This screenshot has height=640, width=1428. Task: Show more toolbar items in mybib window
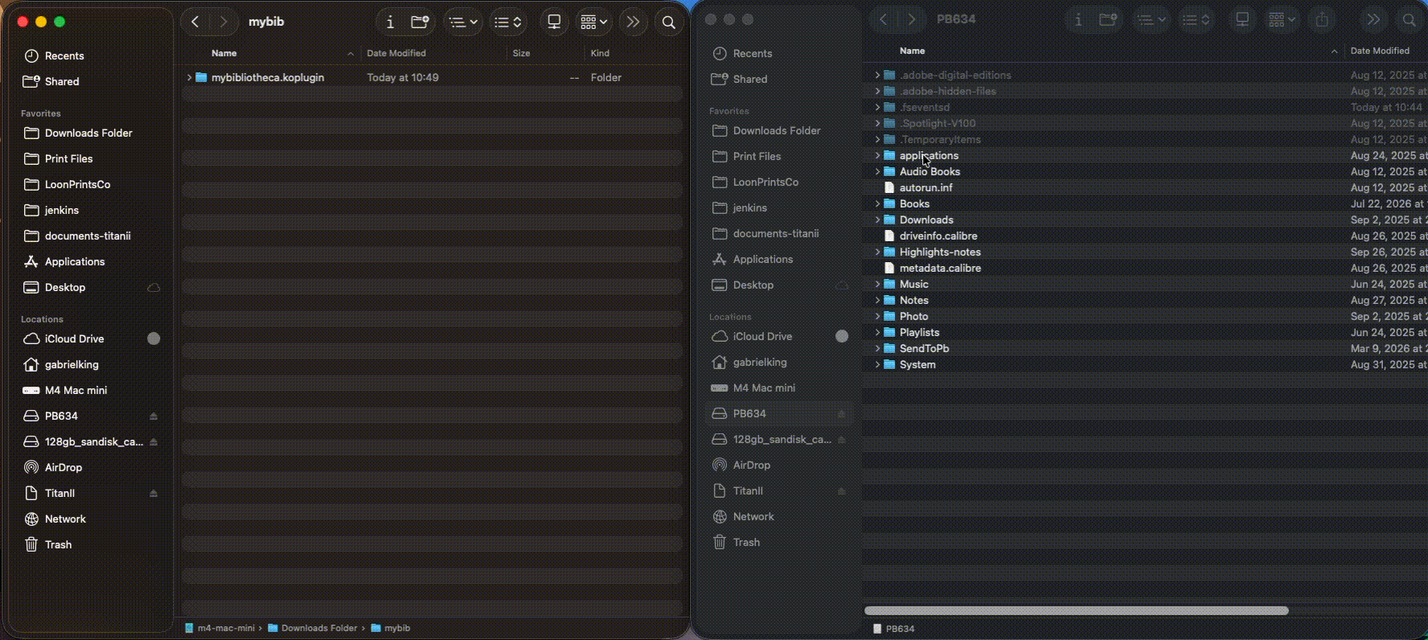tap(633, 23)
